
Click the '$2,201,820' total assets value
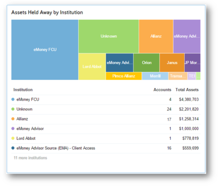click(189, 109)
